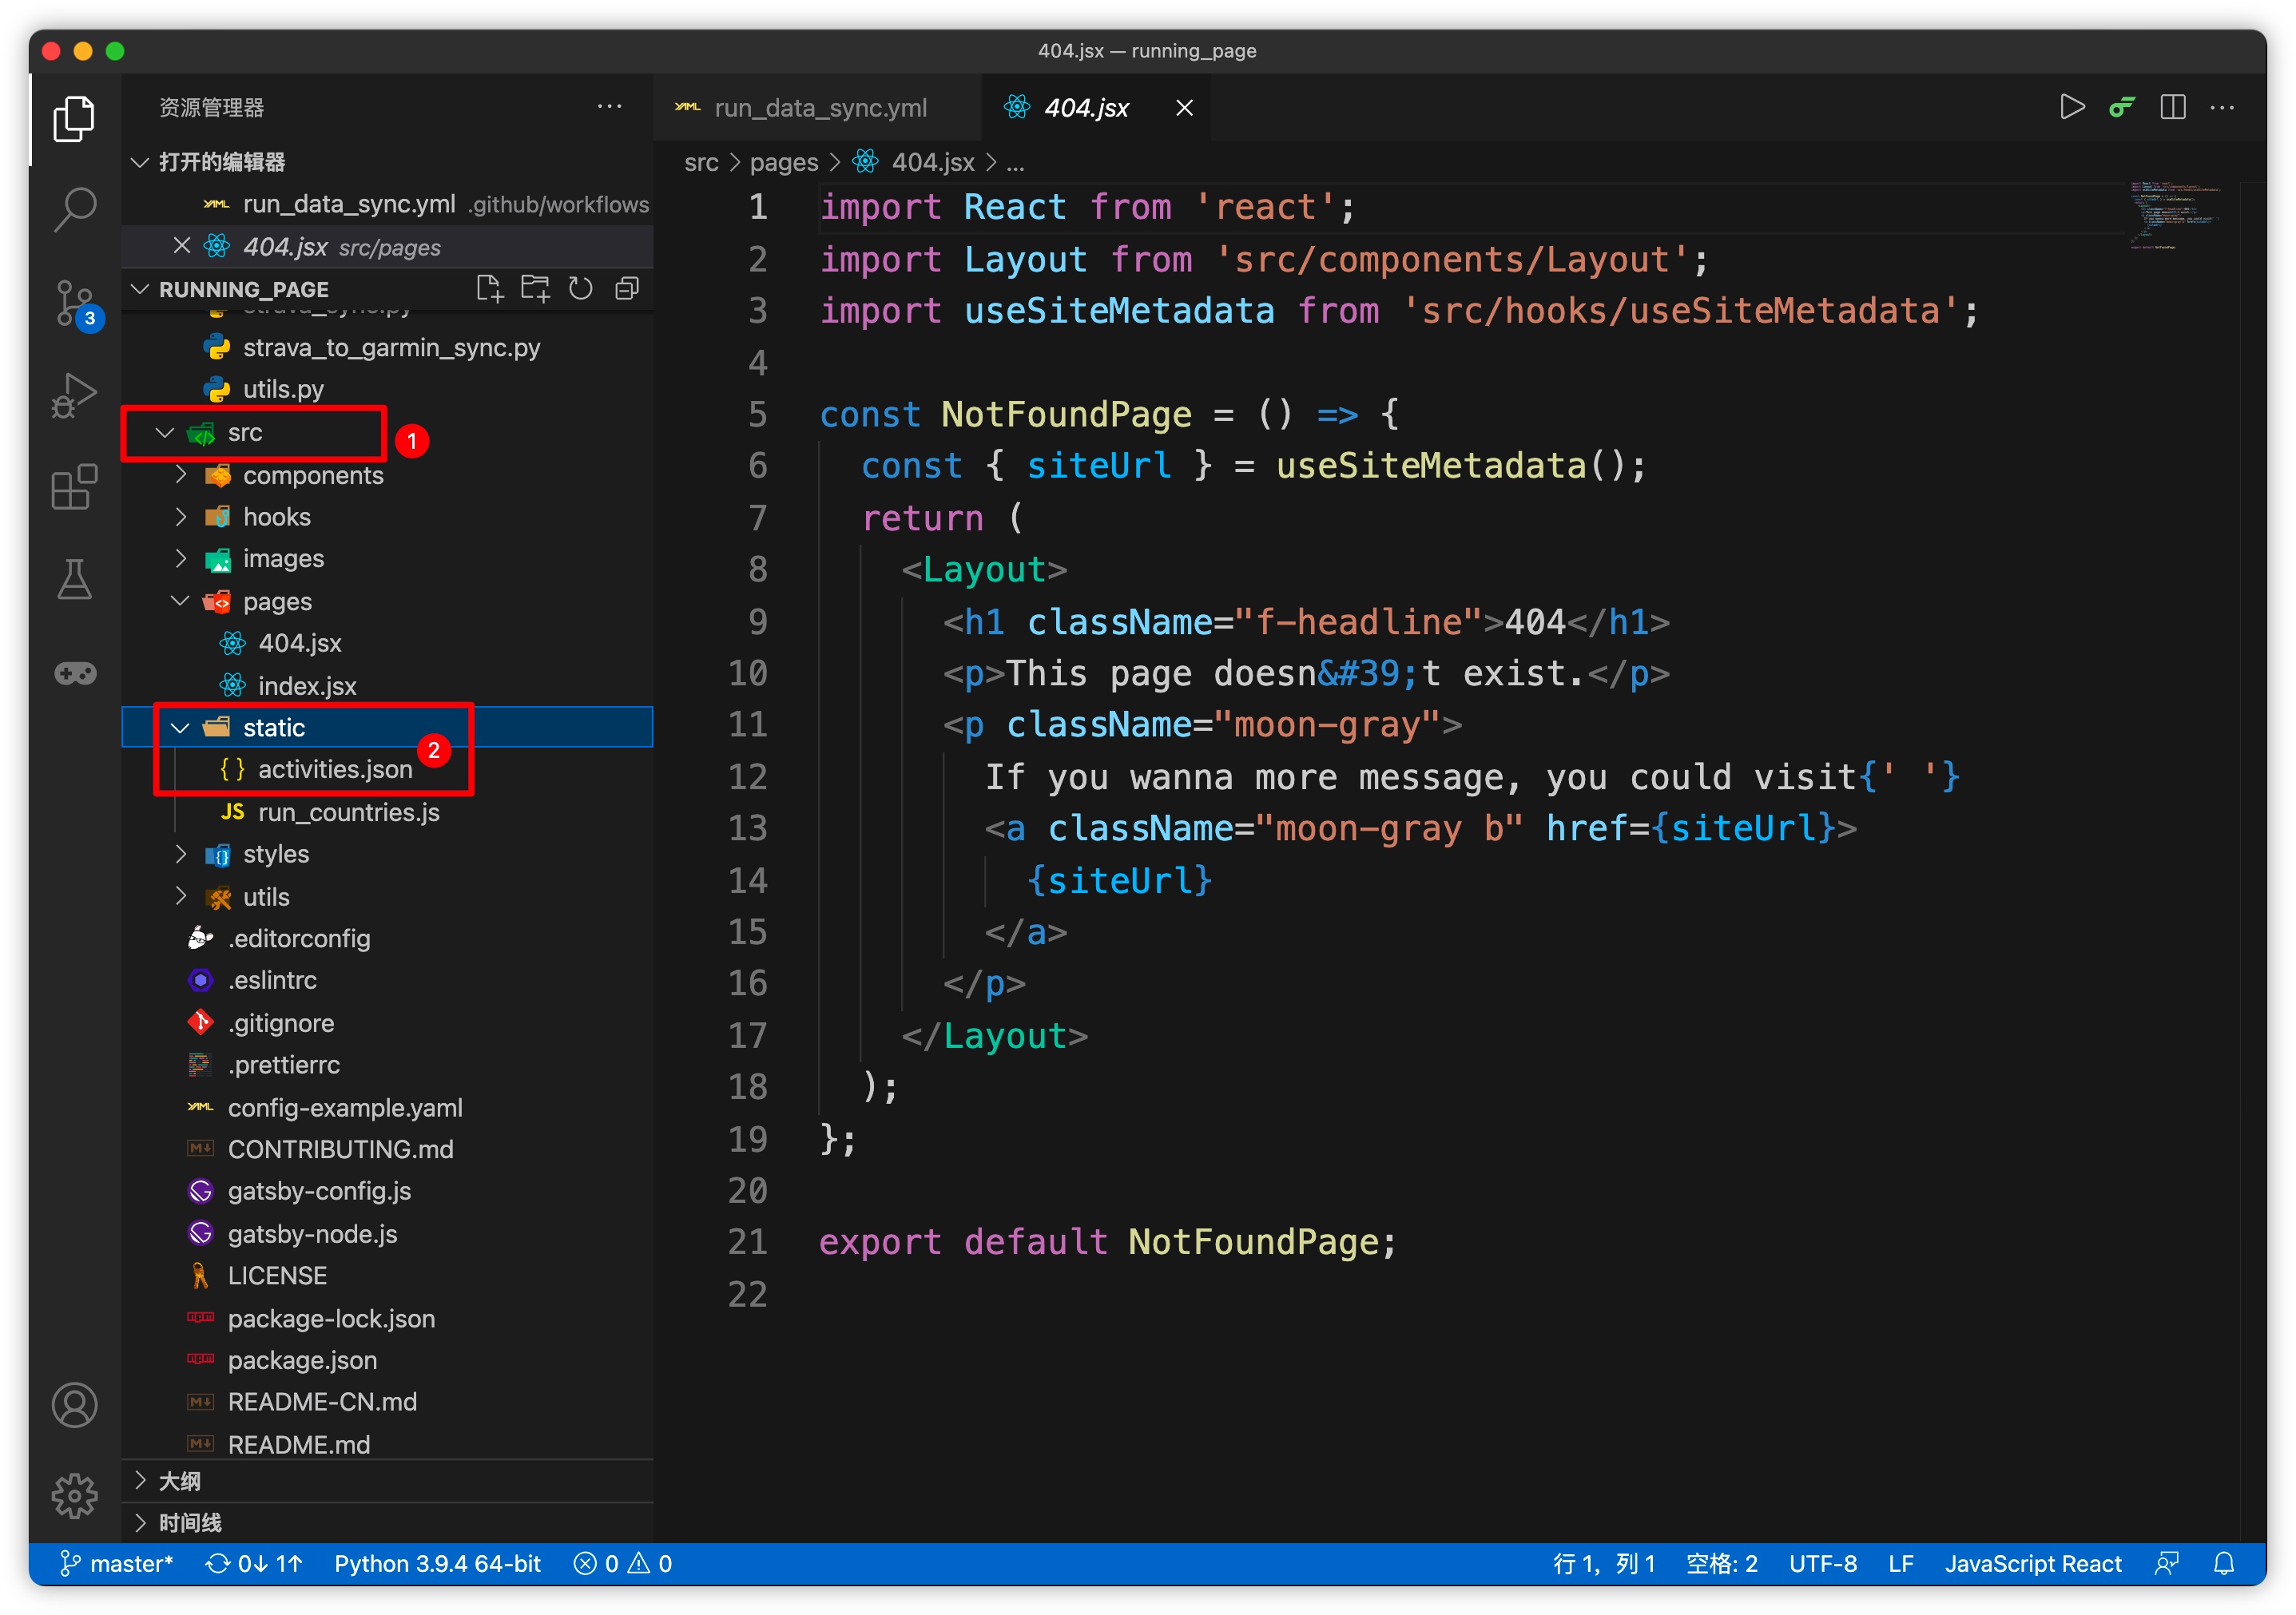The height and width of the screenshot is (1615, 2296).
Task: Click the New File icon in explorer
Action: pyautogui.click(x=488, y=289)
